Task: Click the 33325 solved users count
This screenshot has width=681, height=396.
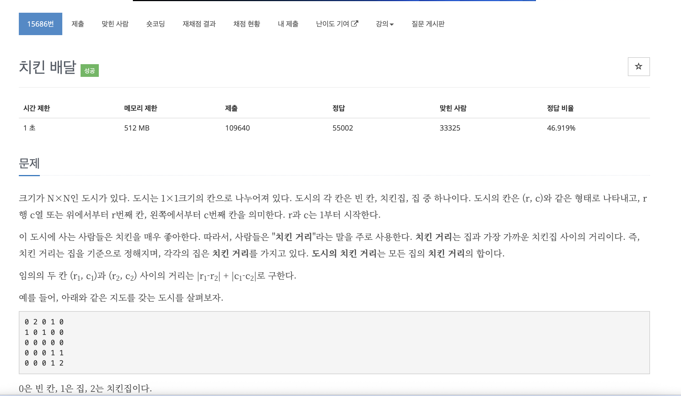Action: pyautogui.click(x=450, y=128)
